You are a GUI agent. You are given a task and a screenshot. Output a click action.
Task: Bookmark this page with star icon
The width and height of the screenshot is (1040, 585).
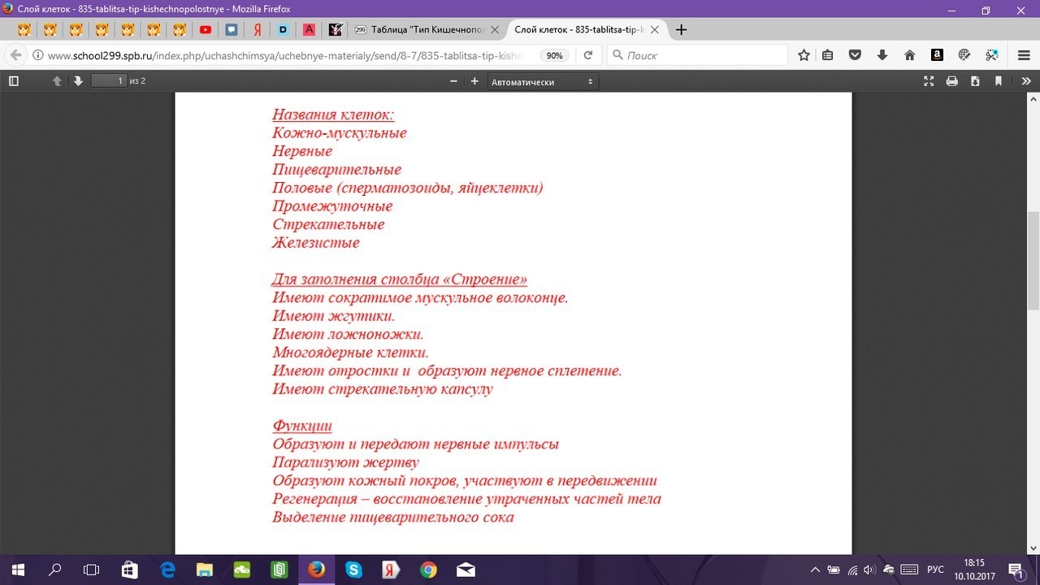pos(804,55)
